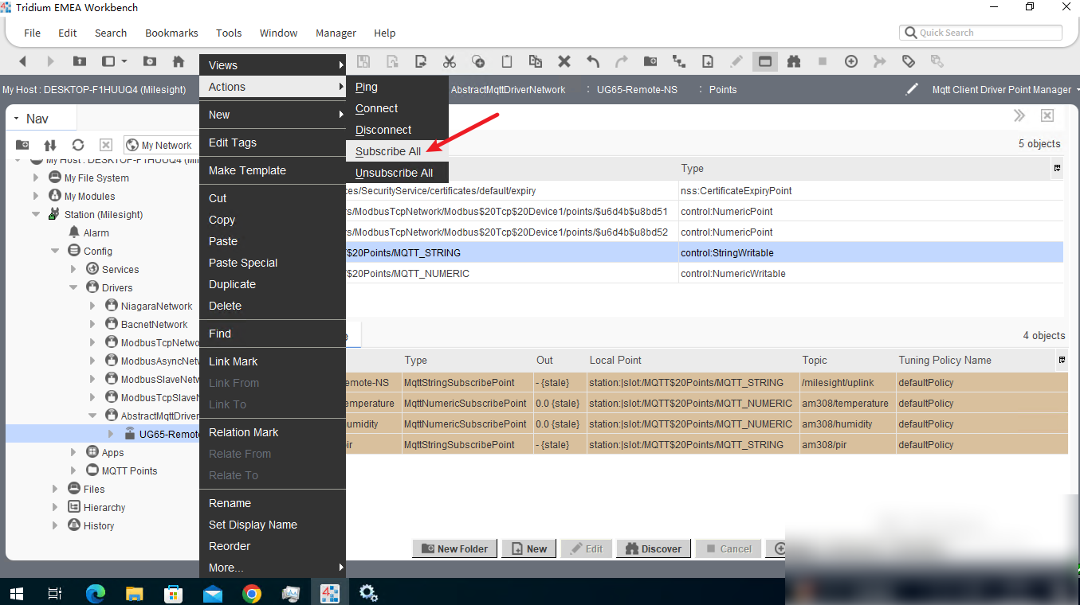Screen dimensions: 1080x605
Task: Click the pencil icon beside Point Manager
Action: (912, 89)
